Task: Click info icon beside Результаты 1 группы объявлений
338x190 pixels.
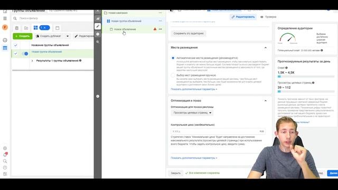Action: click(80, 61)
